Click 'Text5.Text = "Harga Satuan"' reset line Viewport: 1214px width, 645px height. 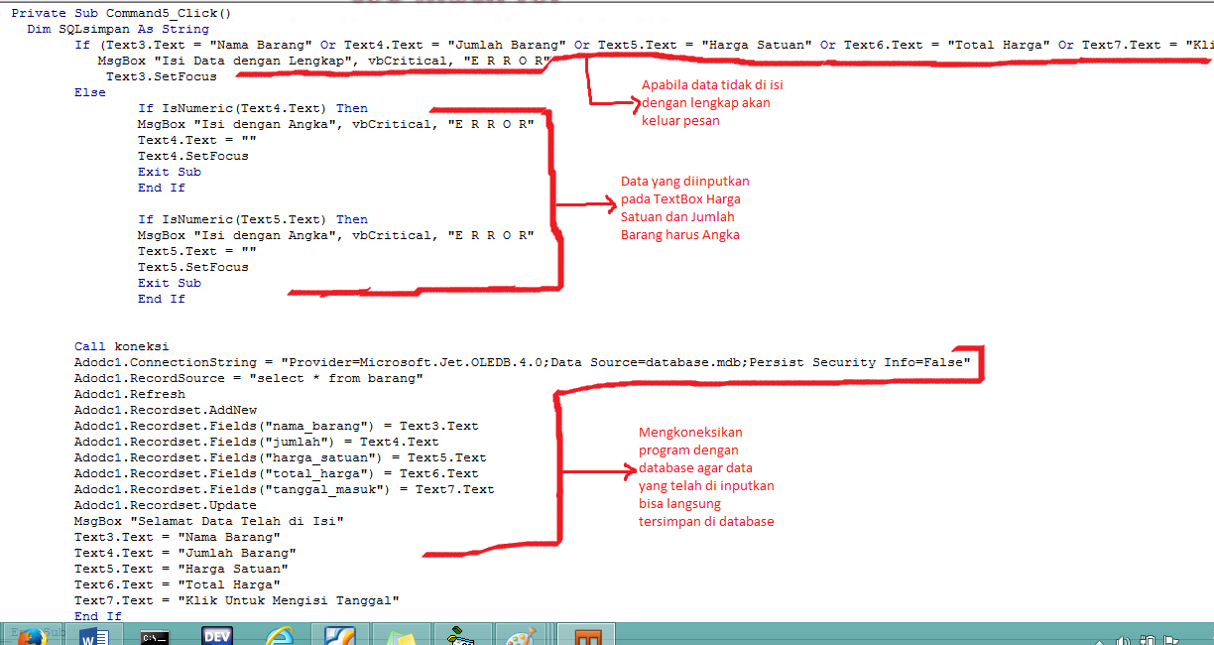[182, 569]
